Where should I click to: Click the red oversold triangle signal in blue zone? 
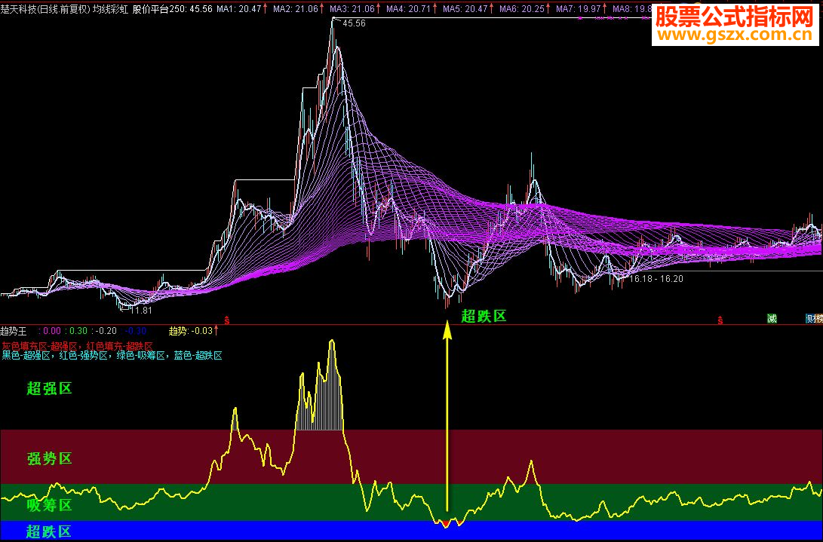coord(446,524)
